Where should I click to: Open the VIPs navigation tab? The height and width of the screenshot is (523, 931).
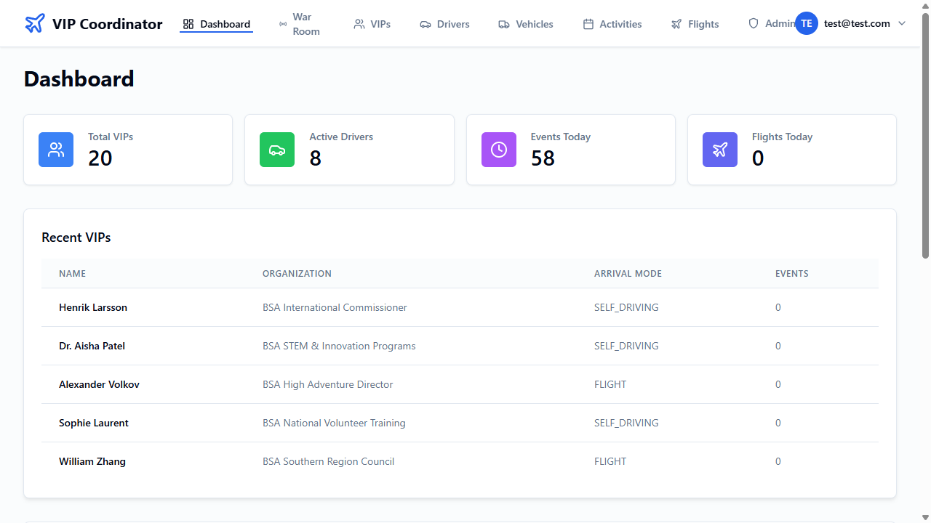[x=372, y=24]
